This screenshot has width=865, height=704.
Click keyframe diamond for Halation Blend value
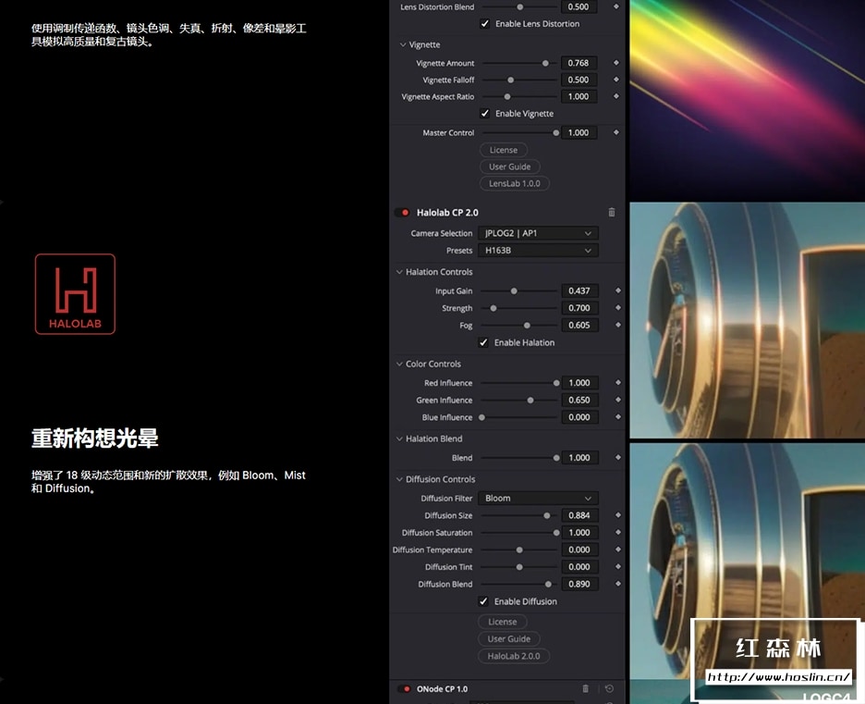point(618,458)
